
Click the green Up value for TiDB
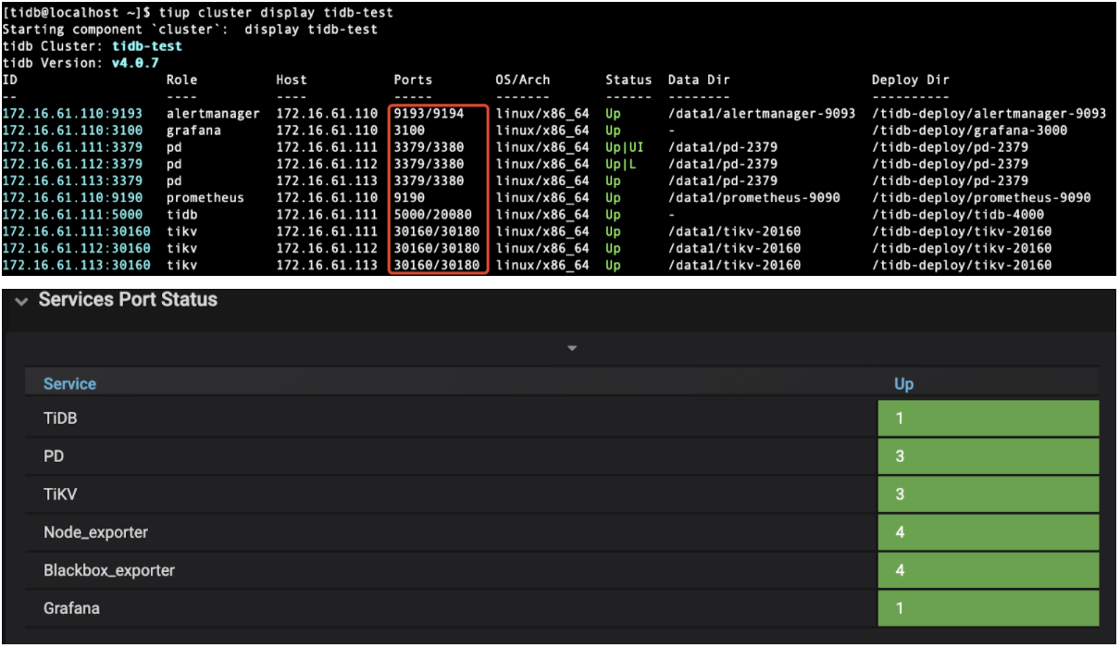989,418
